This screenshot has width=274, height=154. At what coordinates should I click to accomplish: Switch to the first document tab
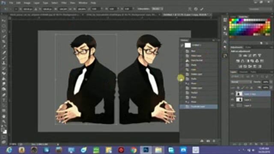[45, 15]
